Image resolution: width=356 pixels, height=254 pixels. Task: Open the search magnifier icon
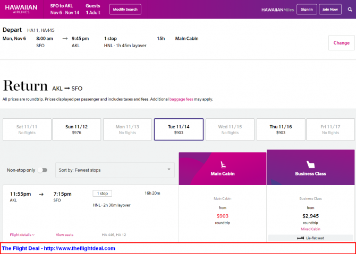click(350, 10)
